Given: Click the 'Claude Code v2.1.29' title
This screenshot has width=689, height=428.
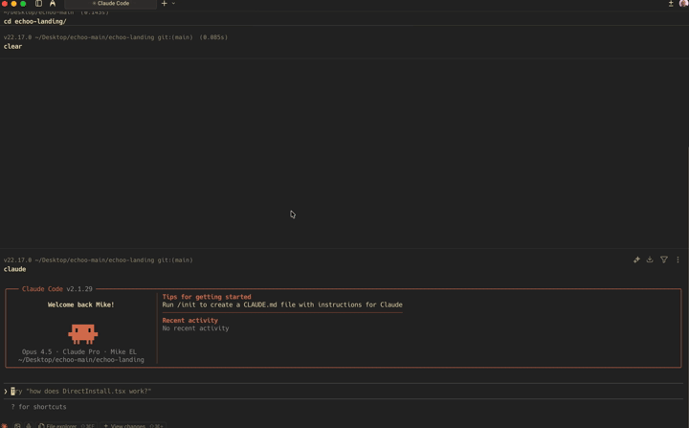Looking at the screenshot, I should [x=57, y=289].
